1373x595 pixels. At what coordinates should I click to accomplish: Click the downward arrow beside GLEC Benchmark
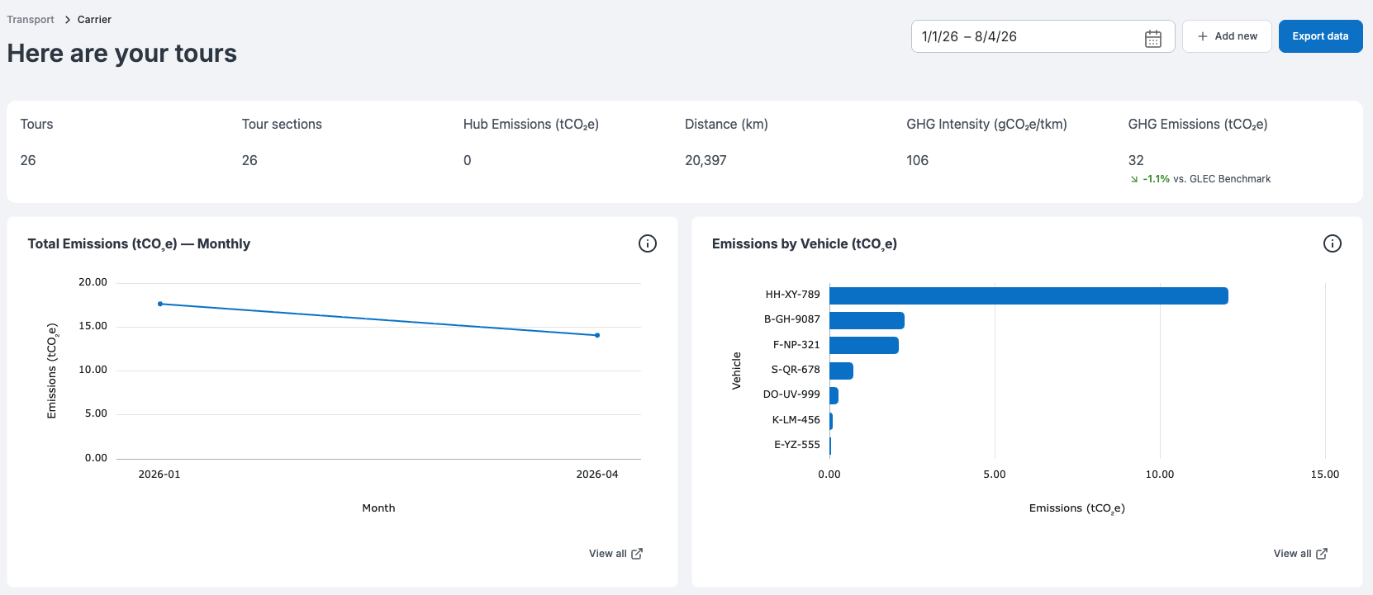1134,179
